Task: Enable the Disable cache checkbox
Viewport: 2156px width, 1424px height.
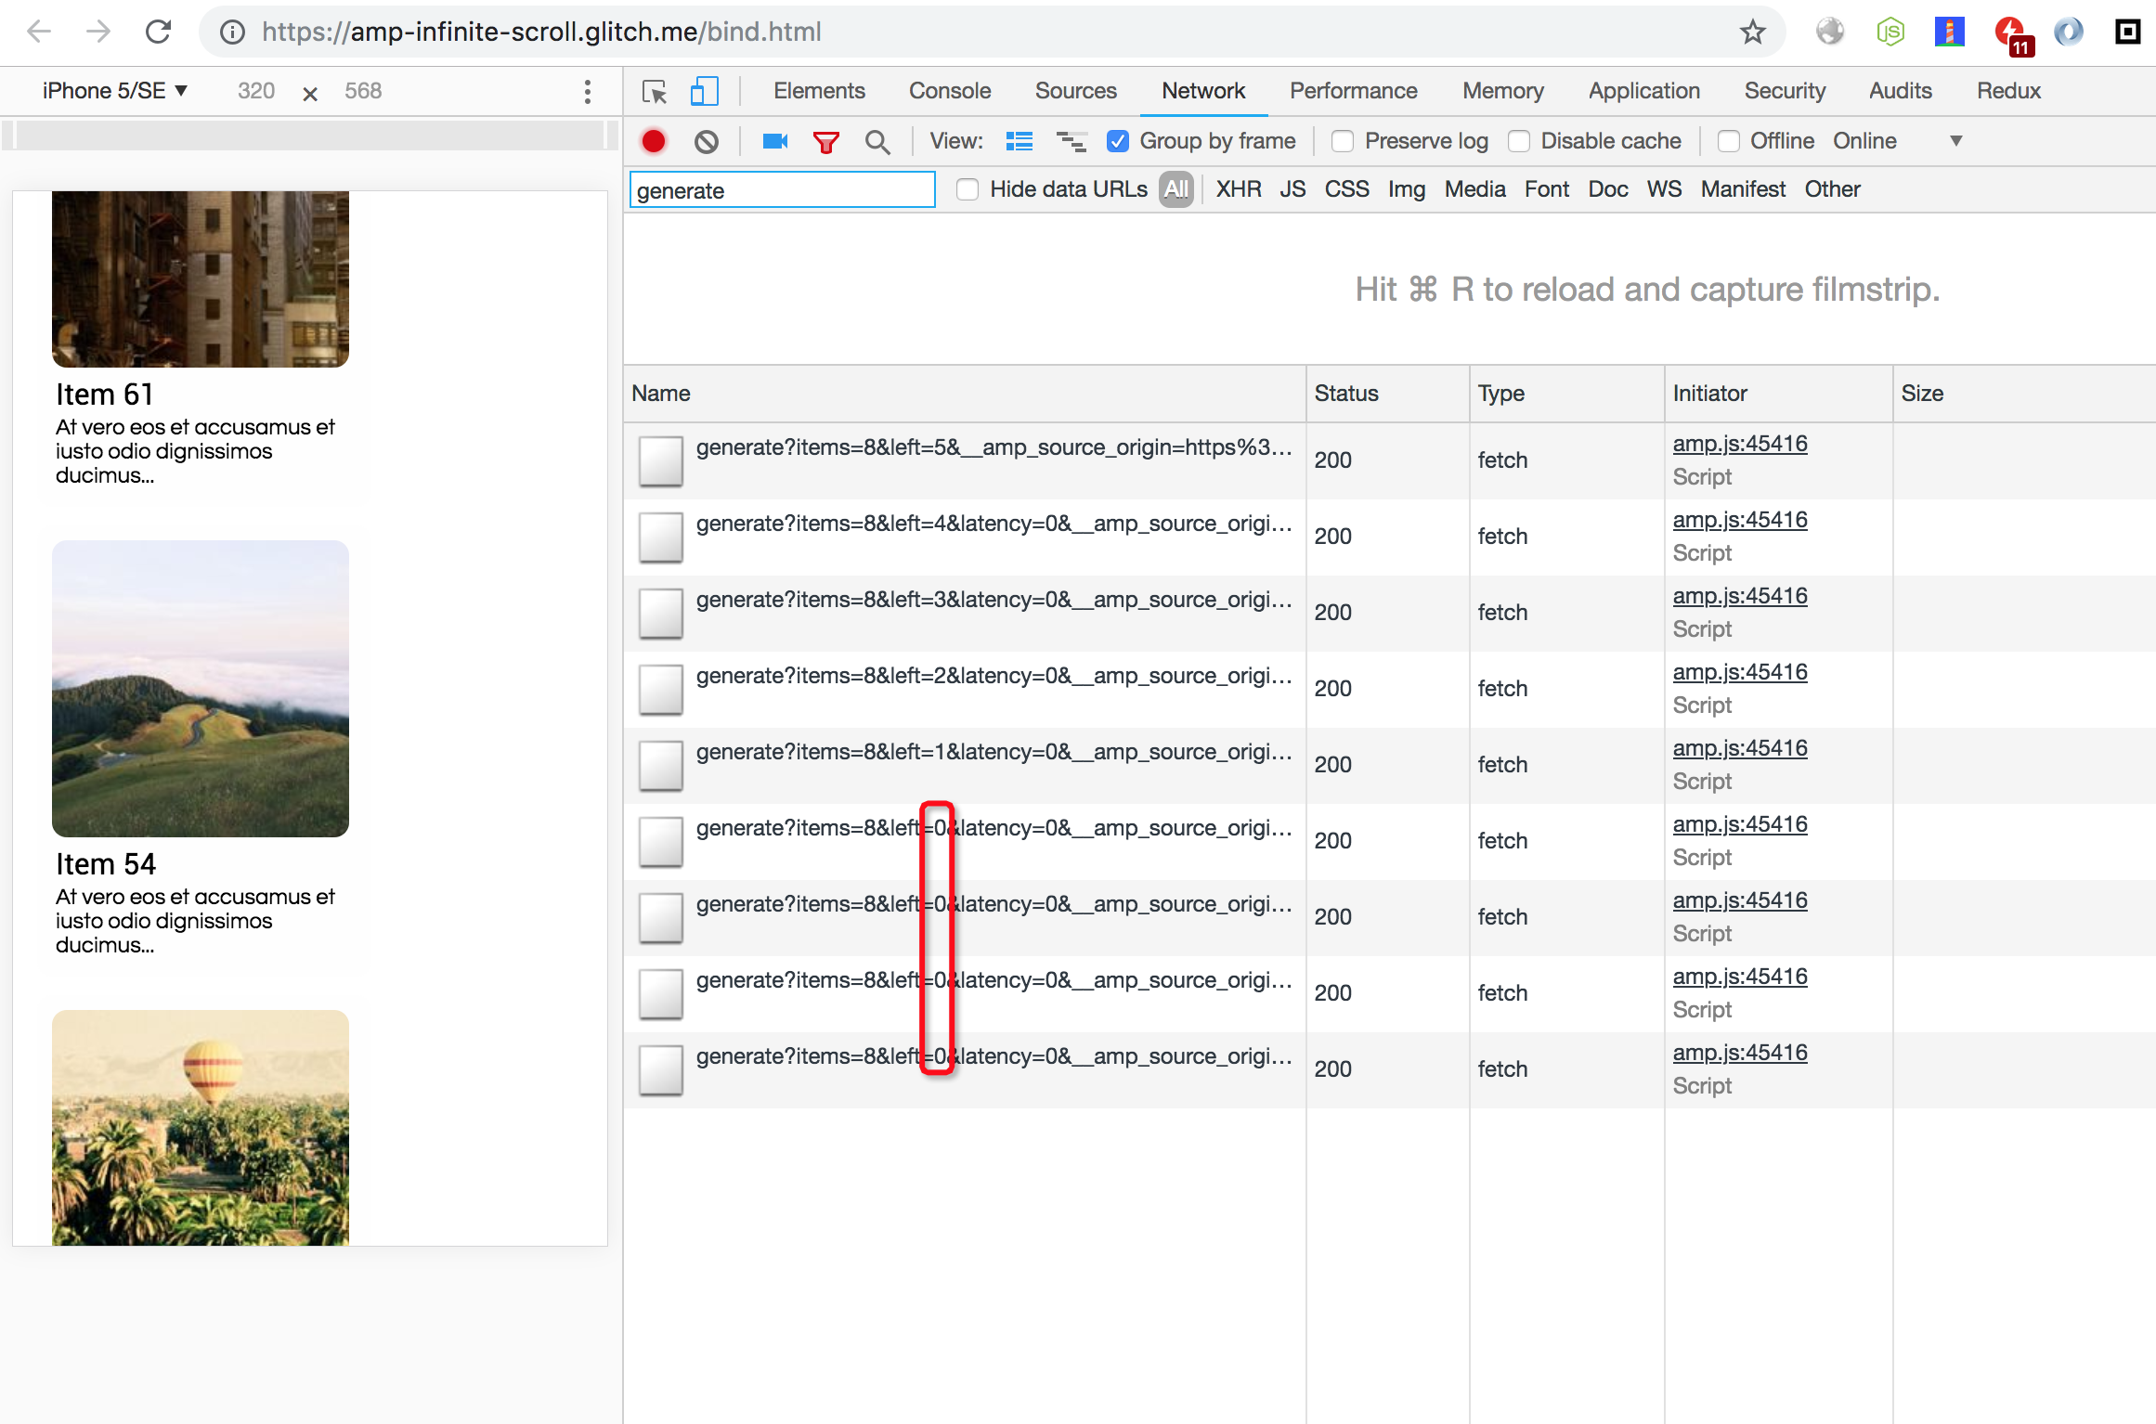Action: 1519,141
